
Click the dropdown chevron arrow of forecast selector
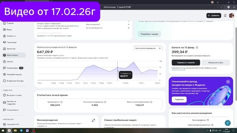click(x=160, y=48)
